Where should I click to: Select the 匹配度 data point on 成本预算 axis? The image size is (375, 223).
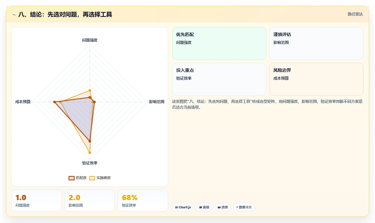coord(54,102)
